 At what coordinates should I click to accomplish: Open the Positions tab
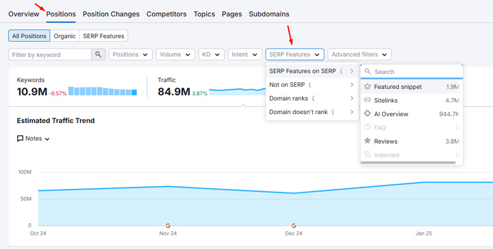[61, 14]
